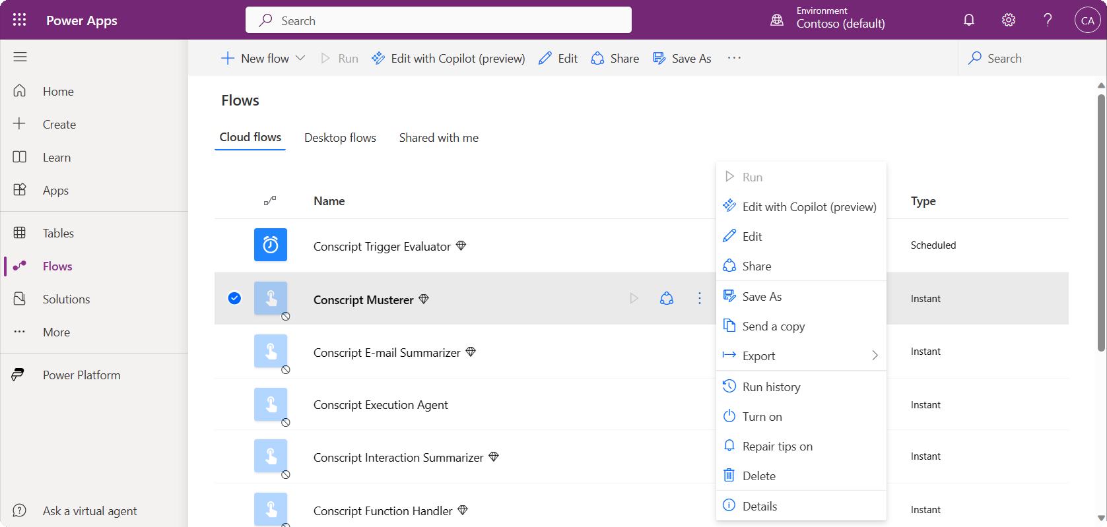Choose Send a copy in context menu

click(x=801, y=326)
